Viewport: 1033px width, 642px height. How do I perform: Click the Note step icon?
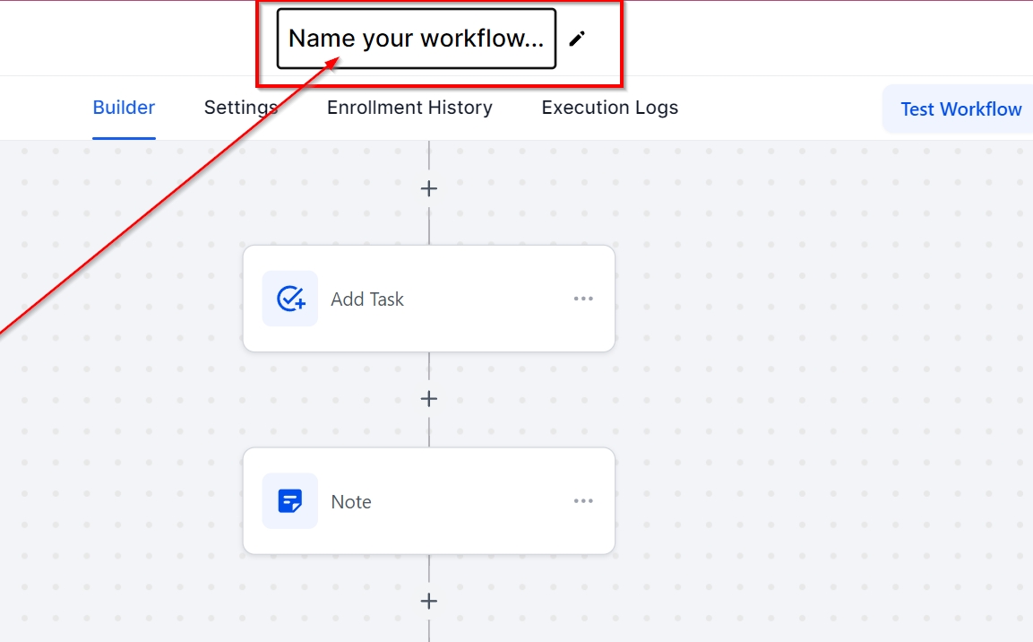point(290,501)
